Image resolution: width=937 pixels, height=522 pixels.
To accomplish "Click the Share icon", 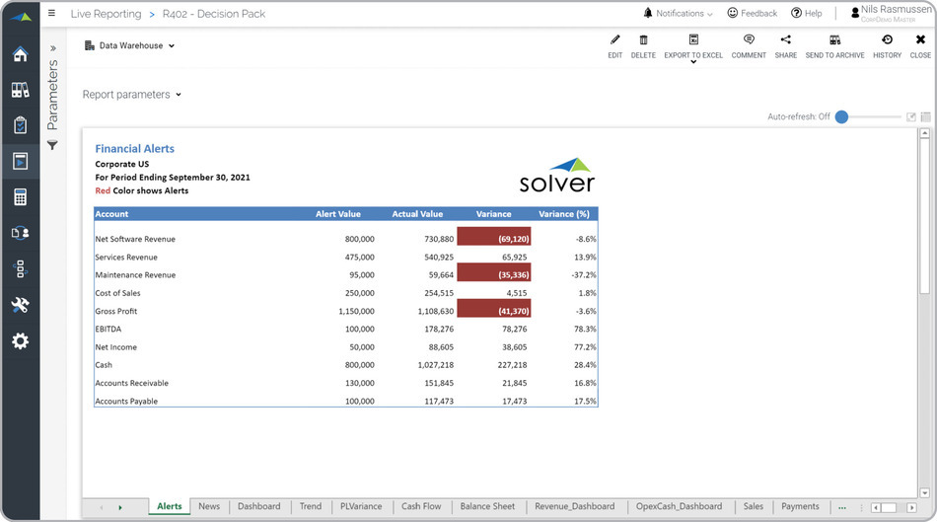I will click(x=785, y=40).
